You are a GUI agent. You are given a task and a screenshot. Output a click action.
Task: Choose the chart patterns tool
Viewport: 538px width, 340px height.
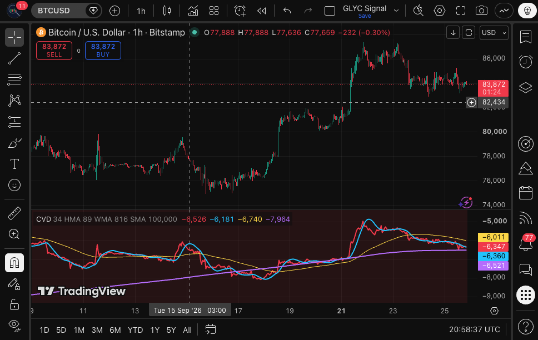point(14,101)
